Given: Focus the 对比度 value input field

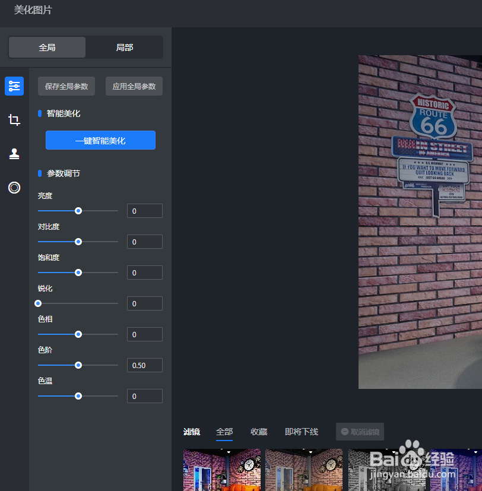Looking at the screenshot, I should [145, 242].
